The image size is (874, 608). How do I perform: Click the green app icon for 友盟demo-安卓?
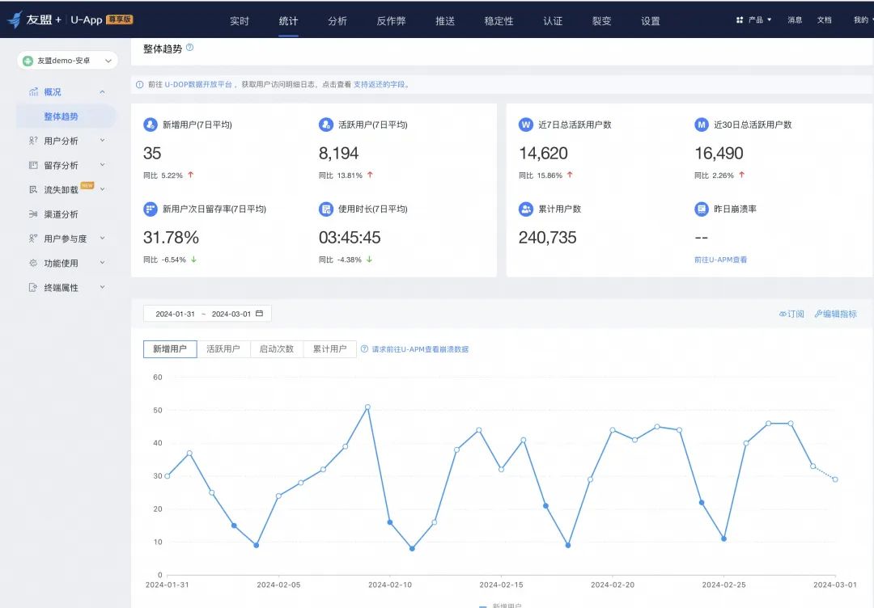click(28, 61)
